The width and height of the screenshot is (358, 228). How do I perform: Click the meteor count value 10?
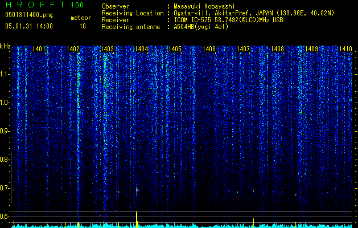83,26
